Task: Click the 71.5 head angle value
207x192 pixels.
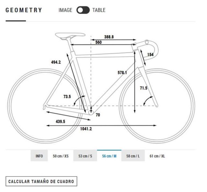Action: point(144,88)
